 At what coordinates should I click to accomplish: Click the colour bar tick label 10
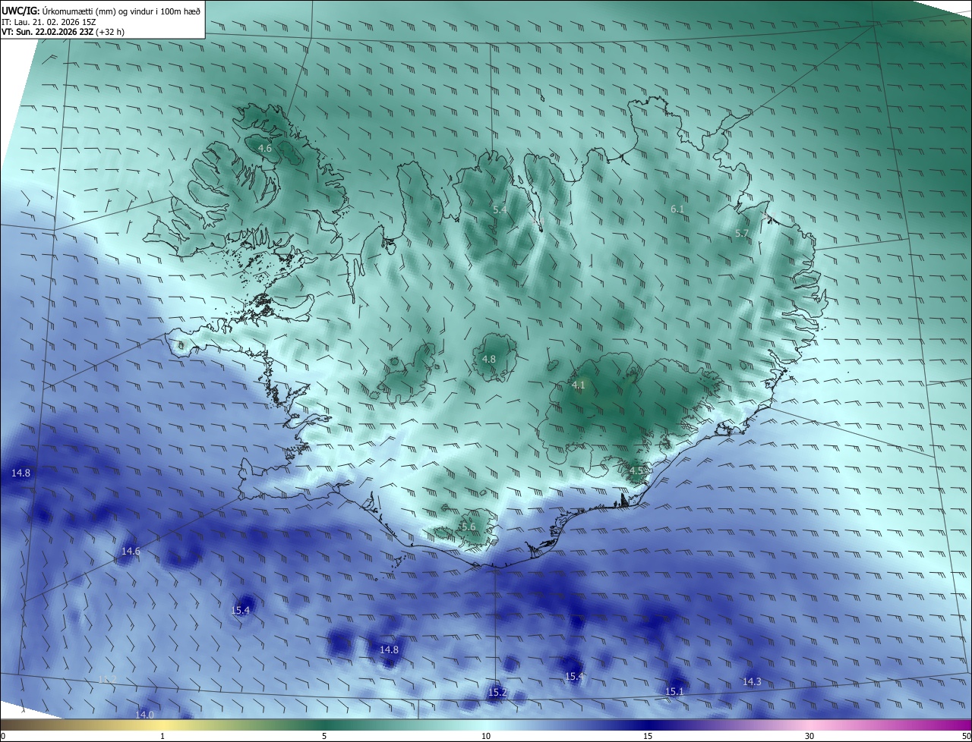(x=486, y=737)
